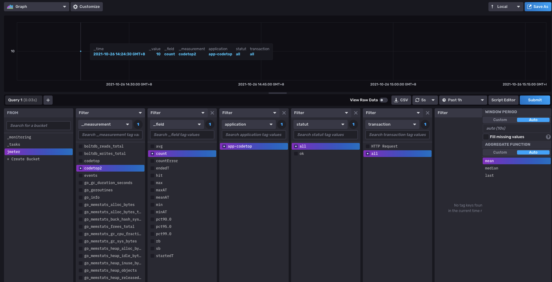
Task: Open Fill missing values help icon
Action: [x=548, y=137]
